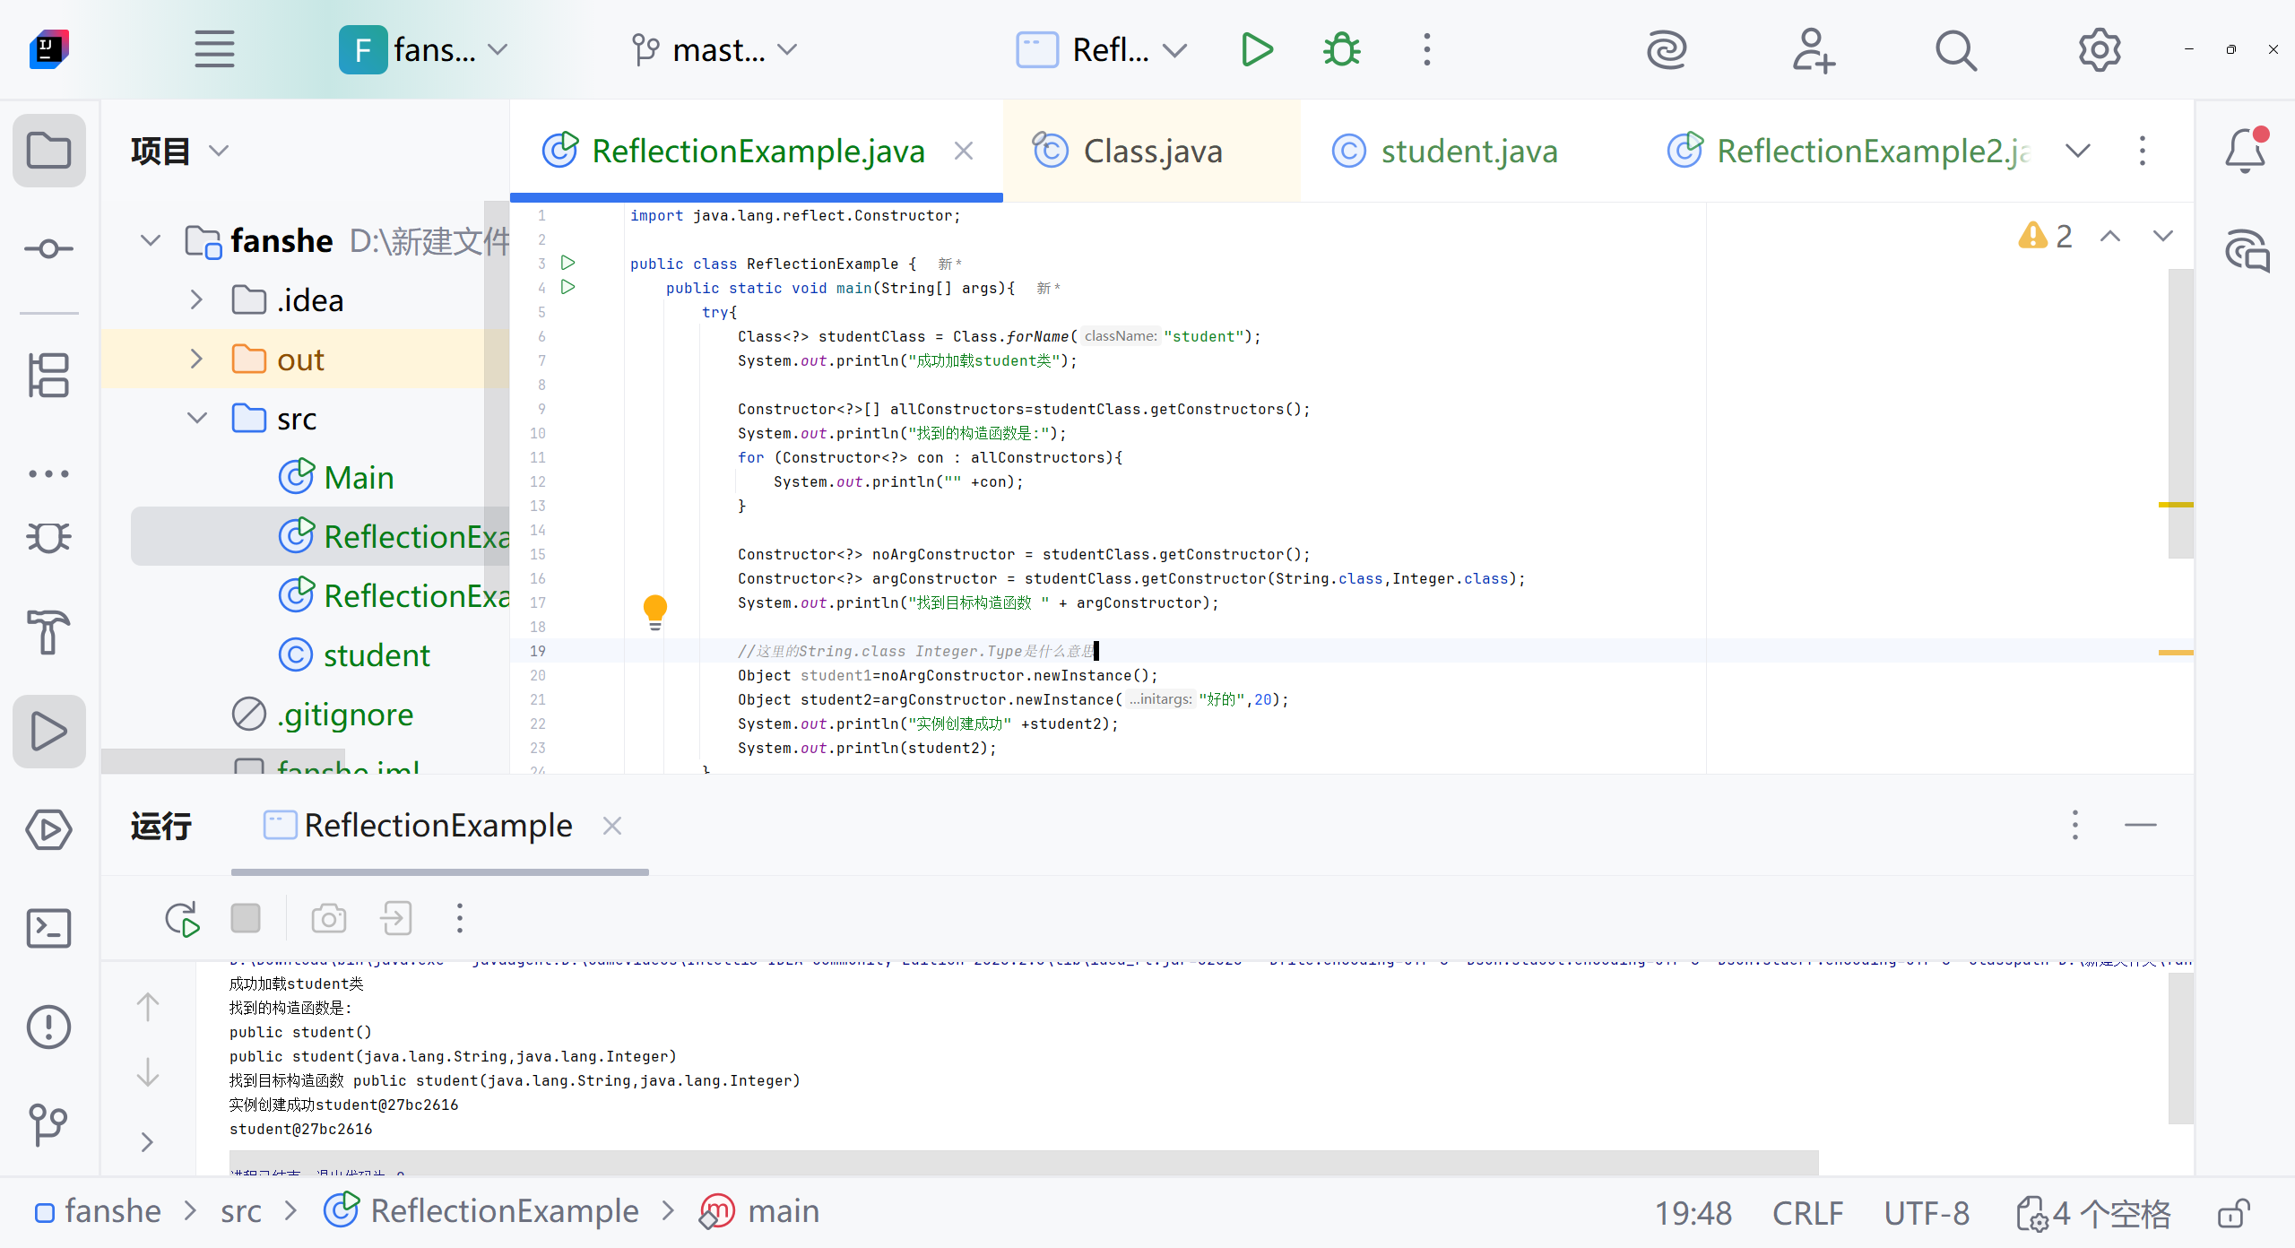Screen dimensions: 2295x1248
Task: Start debugging with the bug icon
Action: coord(1341,49)
